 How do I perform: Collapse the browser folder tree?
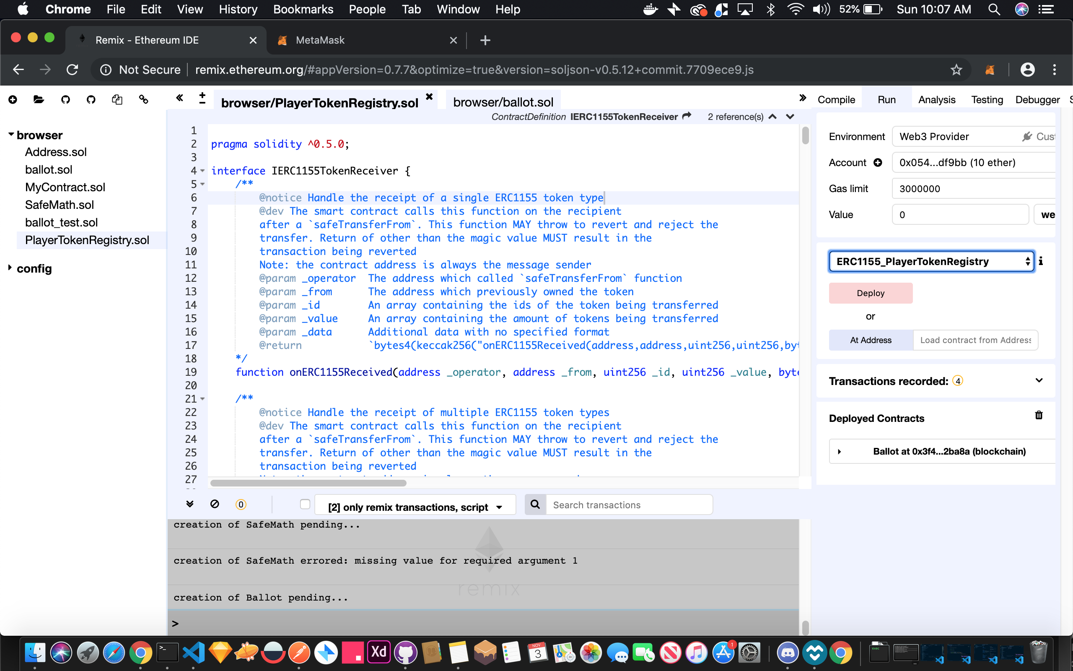pos(11,135)
